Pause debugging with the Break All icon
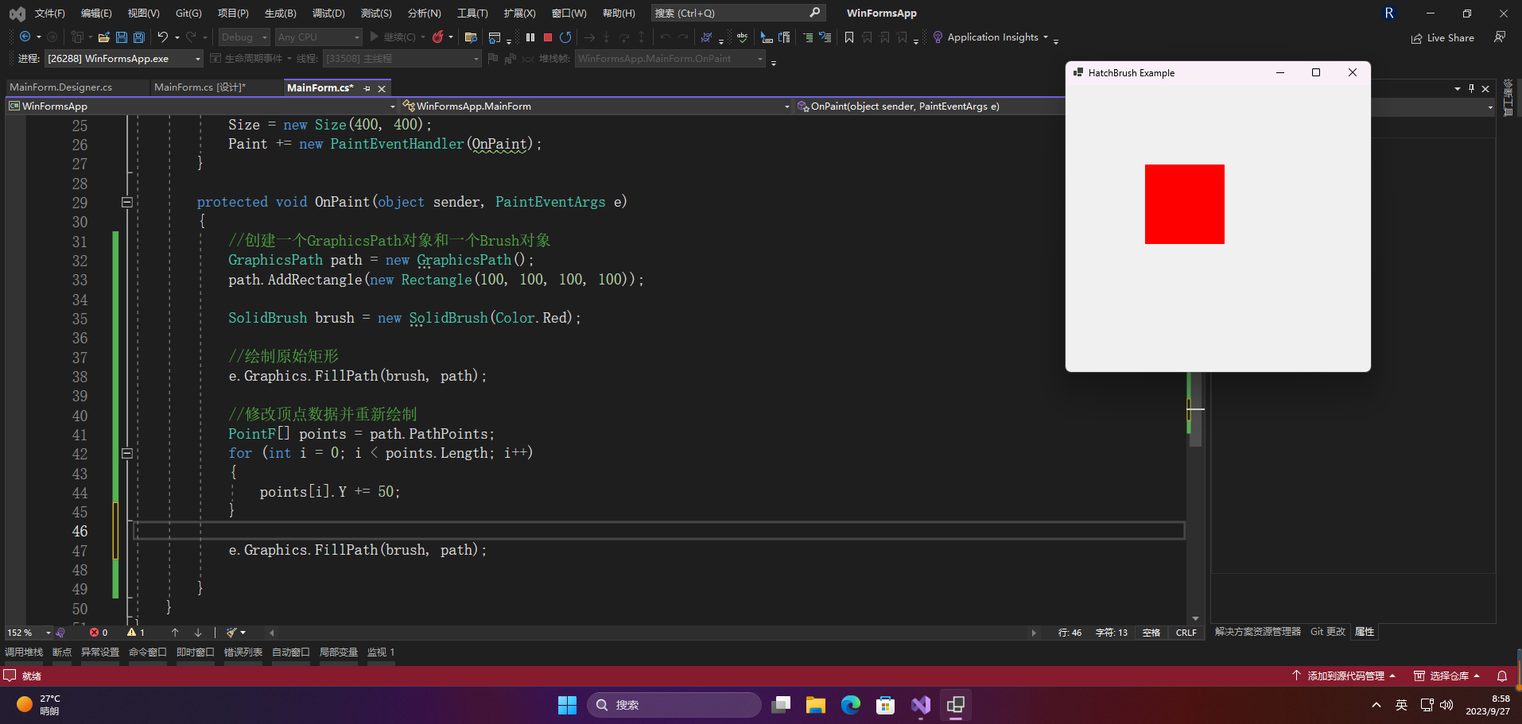1522x724 pixels. click(x=530, y=37)
